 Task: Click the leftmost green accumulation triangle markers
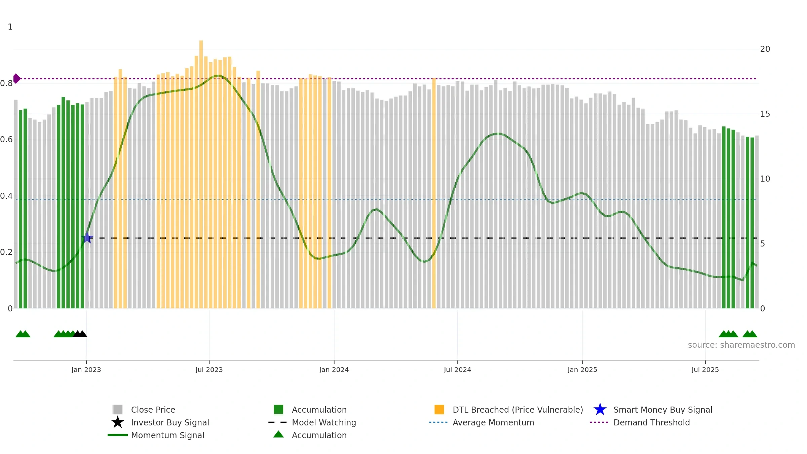23,334
